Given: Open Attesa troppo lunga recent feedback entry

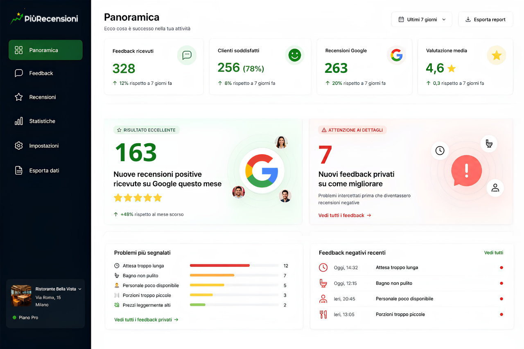Looking at the screenshot, I should coord(411,268).
